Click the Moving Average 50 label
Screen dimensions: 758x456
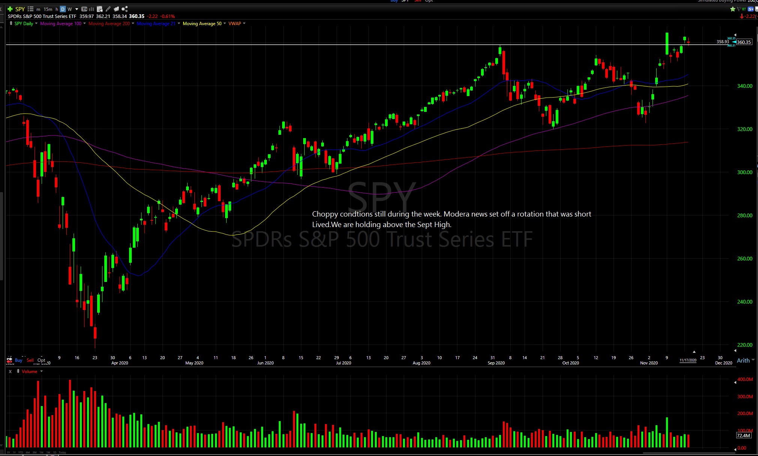pos(202,24)
